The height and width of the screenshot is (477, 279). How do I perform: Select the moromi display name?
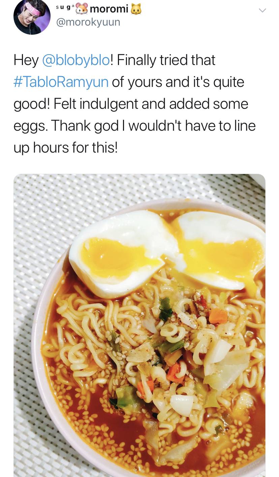[109, 9]
